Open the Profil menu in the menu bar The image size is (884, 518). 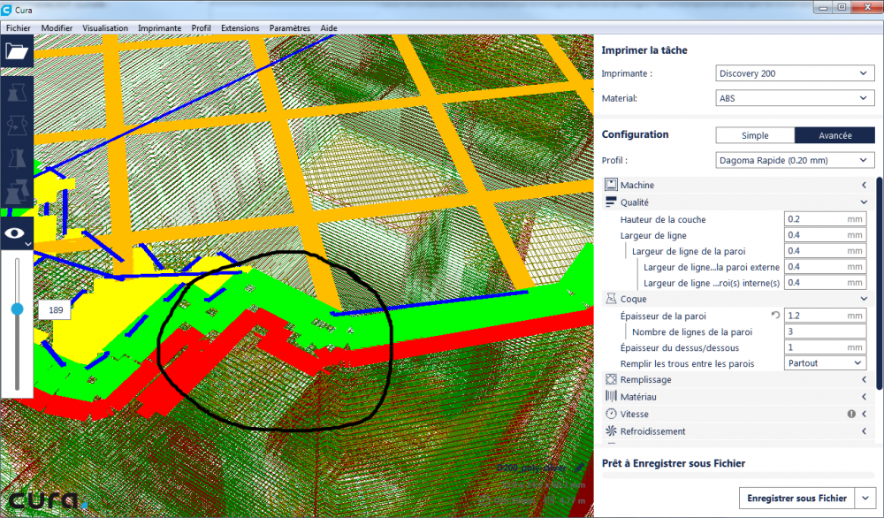click(x=201, y=27)
